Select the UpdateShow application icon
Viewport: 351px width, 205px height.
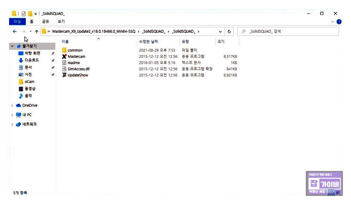(64, 75)
